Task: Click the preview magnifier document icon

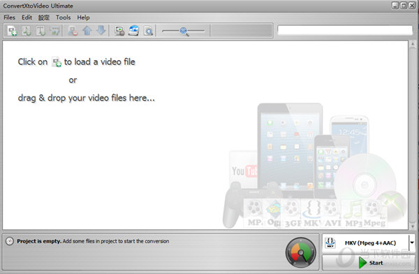Action: tap(149, 31)
